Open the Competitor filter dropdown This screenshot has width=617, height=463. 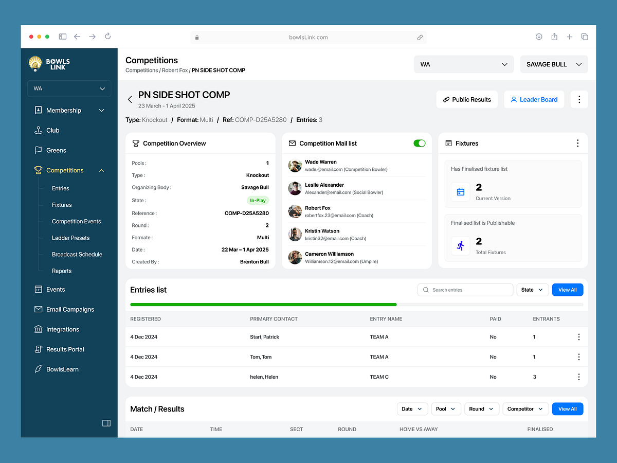pyautogui.click(x=525, y=409)
